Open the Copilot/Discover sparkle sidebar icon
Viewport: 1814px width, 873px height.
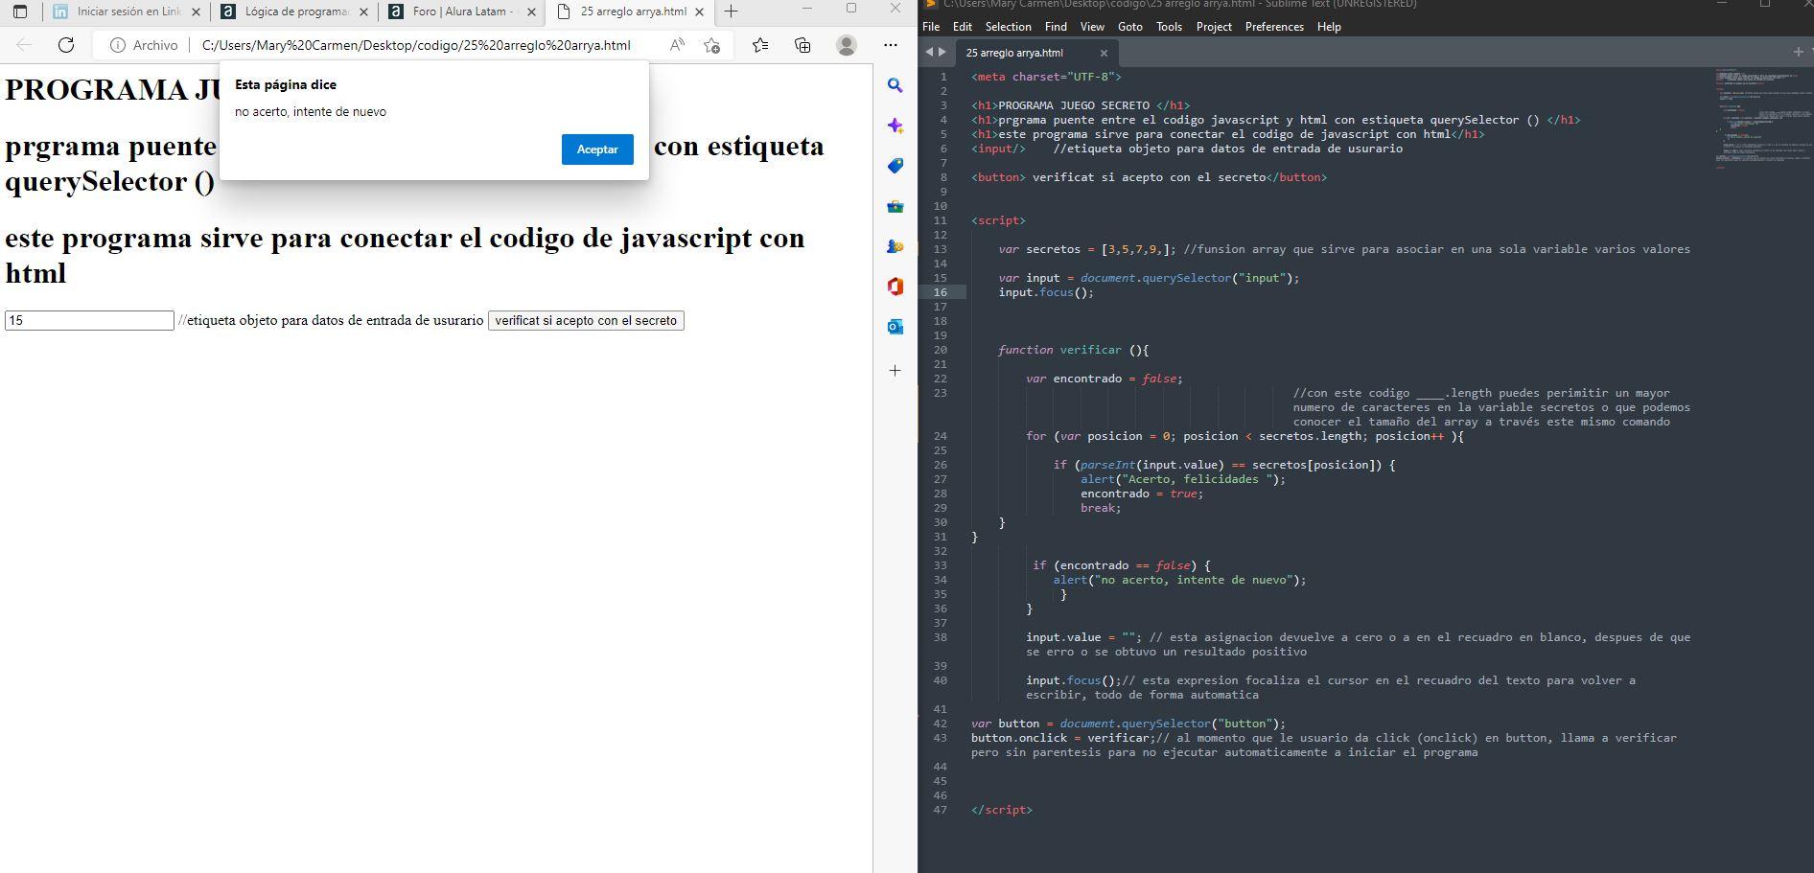coord(895,126)
